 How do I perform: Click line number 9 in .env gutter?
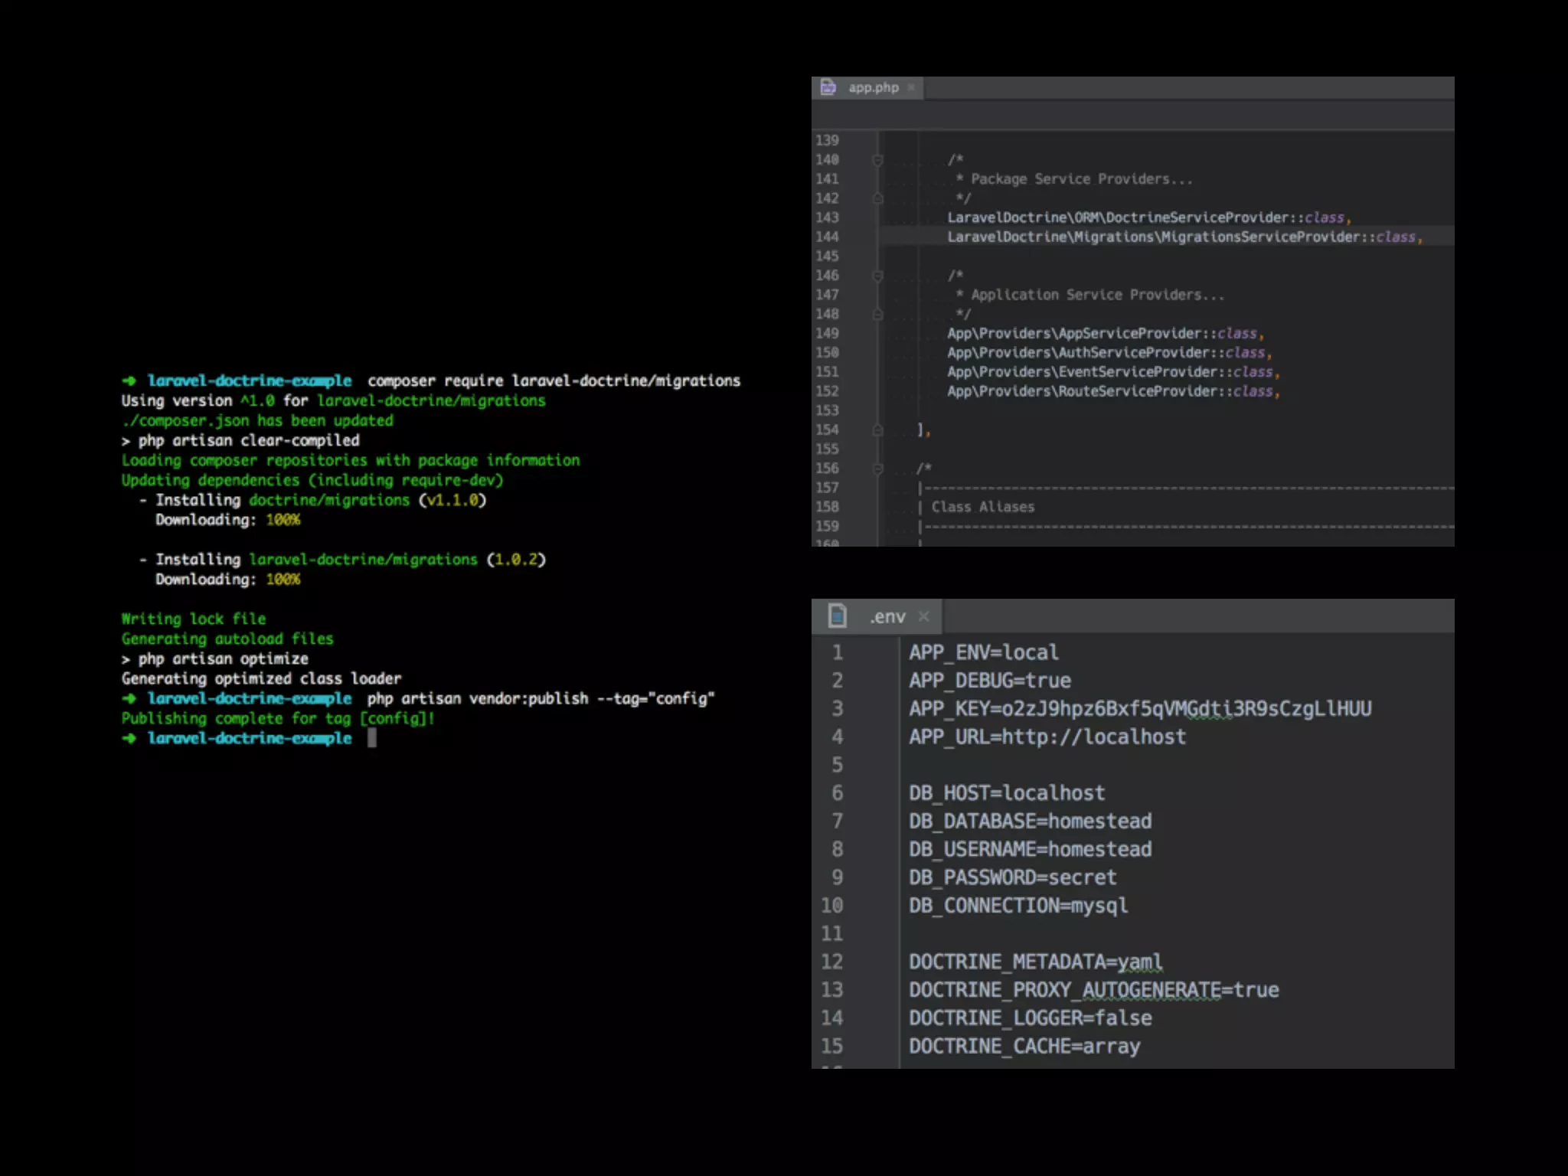click(837, 877)
